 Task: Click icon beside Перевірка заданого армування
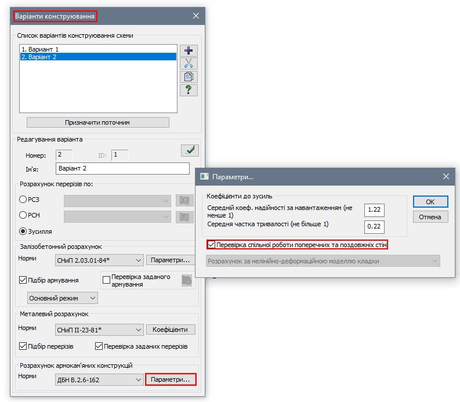tap(186, 280)
